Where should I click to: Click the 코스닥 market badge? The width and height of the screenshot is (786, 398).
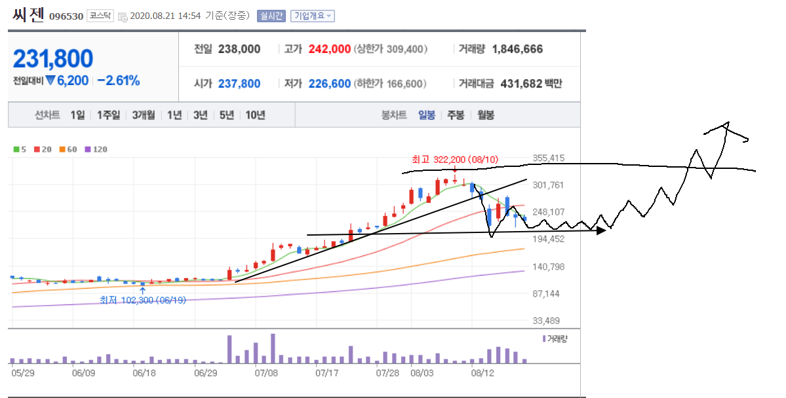click(x=100, y=16)
